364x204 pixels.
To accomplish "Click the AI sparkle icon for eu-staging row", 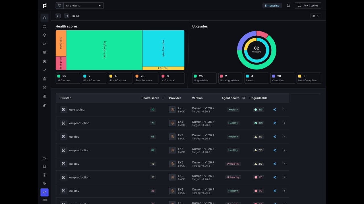I will click(x=275, y=110).
